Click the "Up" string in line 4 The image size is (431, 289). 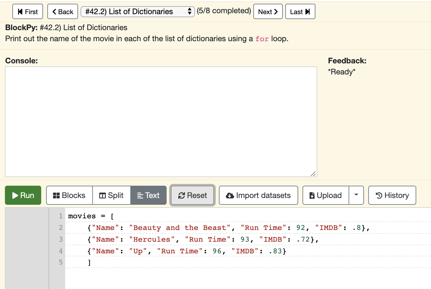pyautogui.click(x=138, y=251)
